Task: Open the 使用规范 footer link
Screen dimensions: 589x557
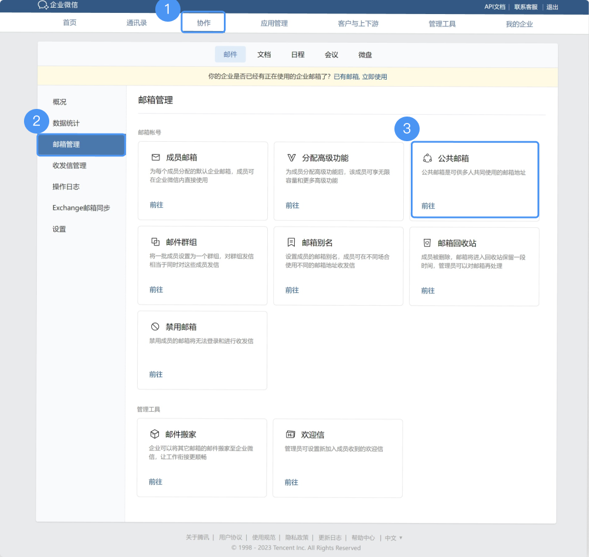Action: [264, 538]
